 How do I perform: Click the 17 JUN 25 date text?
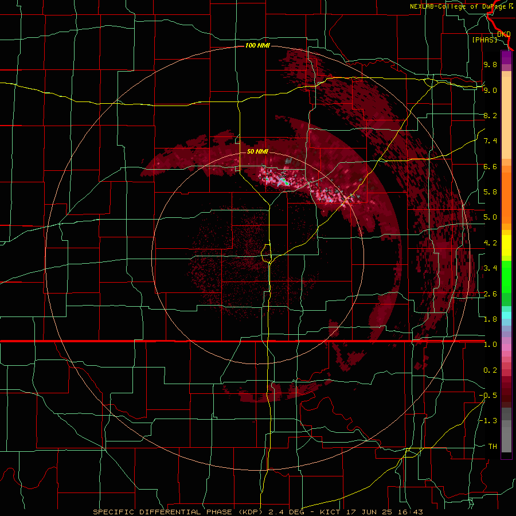coord(370,512)
